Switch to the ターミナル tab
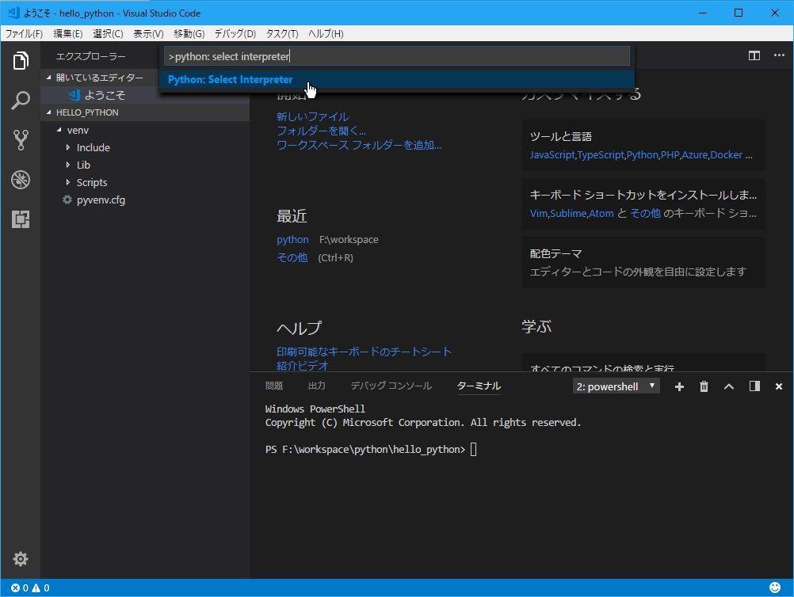This screenshot has height=597, width=794. coord(479,386)
